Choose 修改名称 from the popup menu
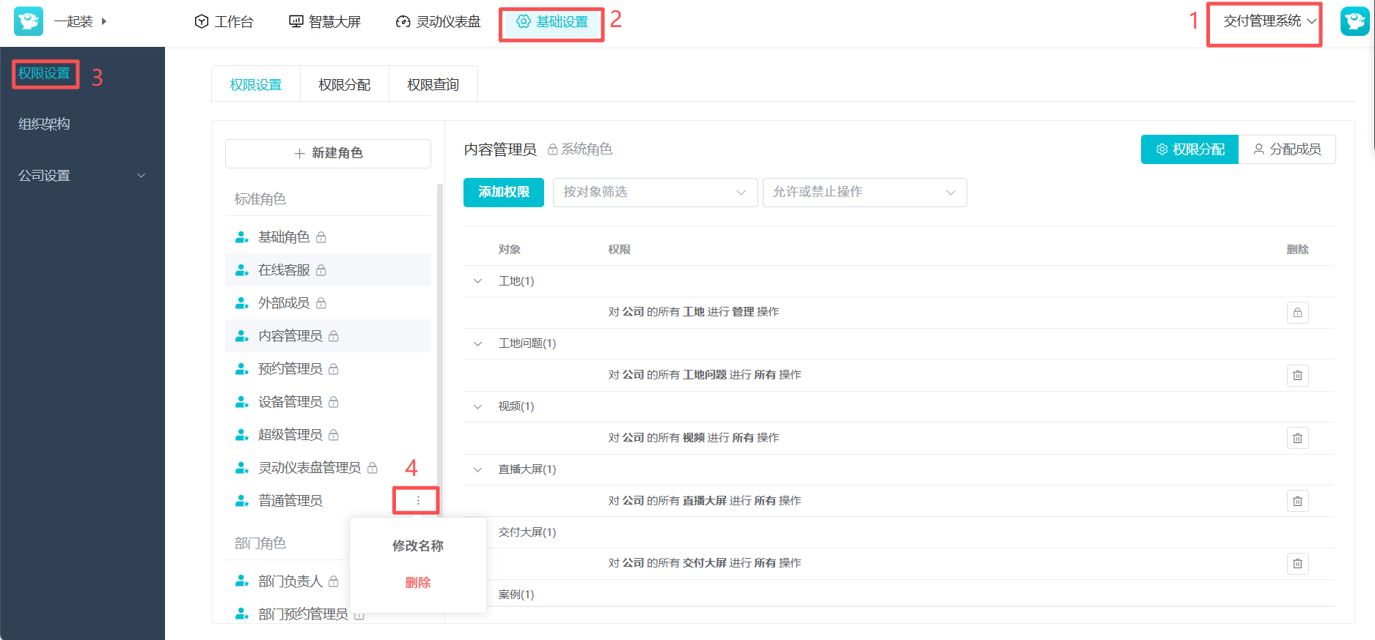The image size is (1375, 640). [418, 546]
